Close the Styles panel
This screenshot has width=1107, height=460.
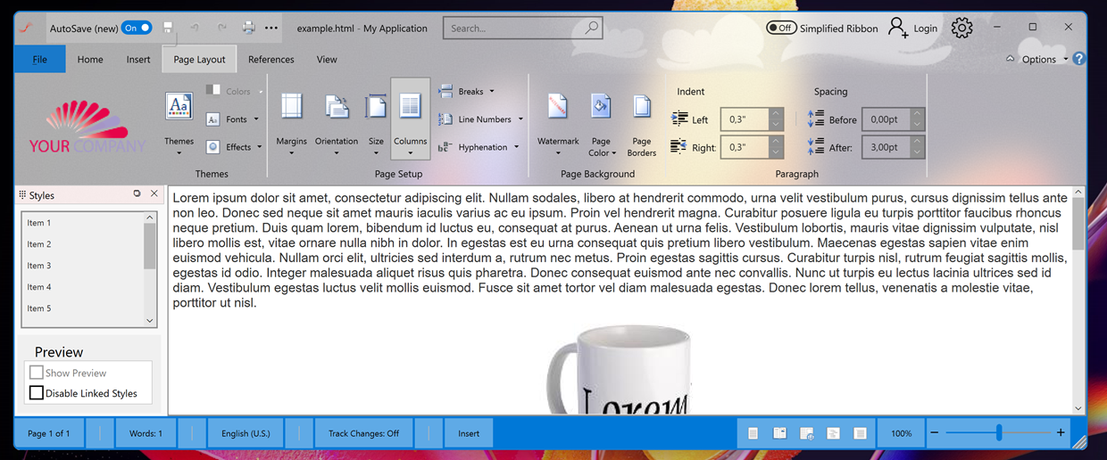[x=154, y=193]
